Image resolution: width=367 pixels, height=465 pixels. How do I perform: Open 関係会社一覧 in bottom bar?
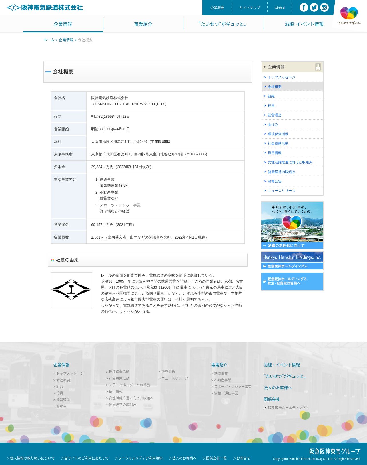(x=215, y=458)
